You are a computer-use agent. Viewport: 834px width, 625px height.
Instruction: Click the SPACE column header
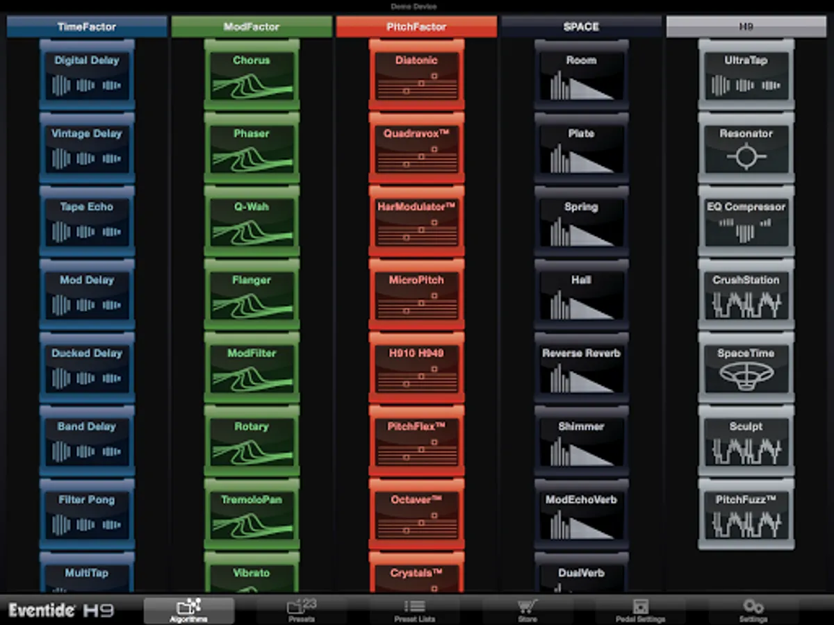(581, 27)
